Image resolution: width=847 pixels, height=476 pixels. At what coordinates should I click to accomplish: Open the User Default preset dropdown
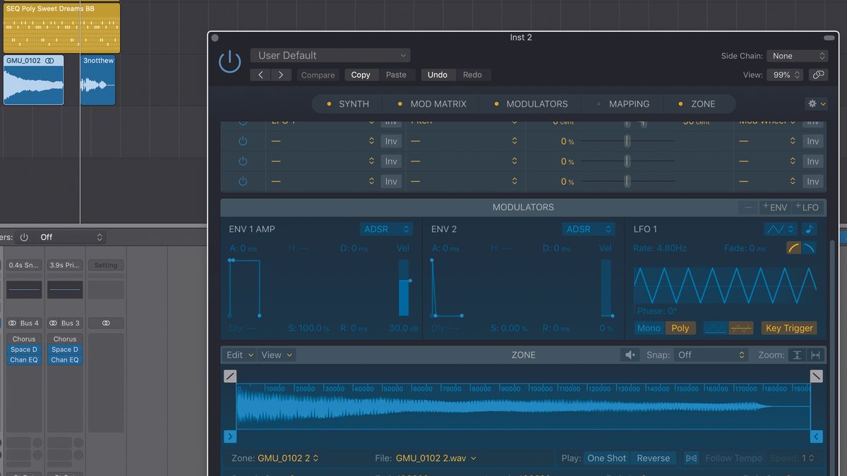point(330,54)
